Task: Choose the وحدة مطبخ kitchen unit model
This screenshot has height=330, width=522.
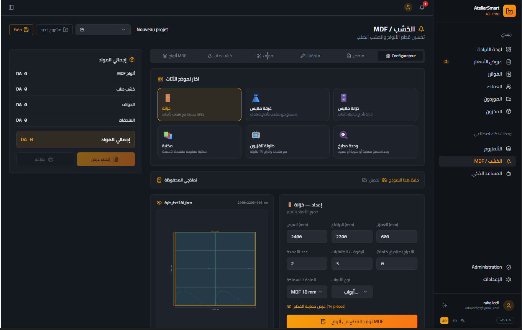Action: pos(375,142)
